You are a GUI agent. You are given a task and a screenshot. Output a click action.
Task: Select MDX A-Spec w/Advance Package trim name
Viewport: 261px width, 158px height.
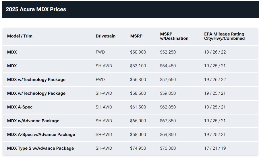point(41,135)
